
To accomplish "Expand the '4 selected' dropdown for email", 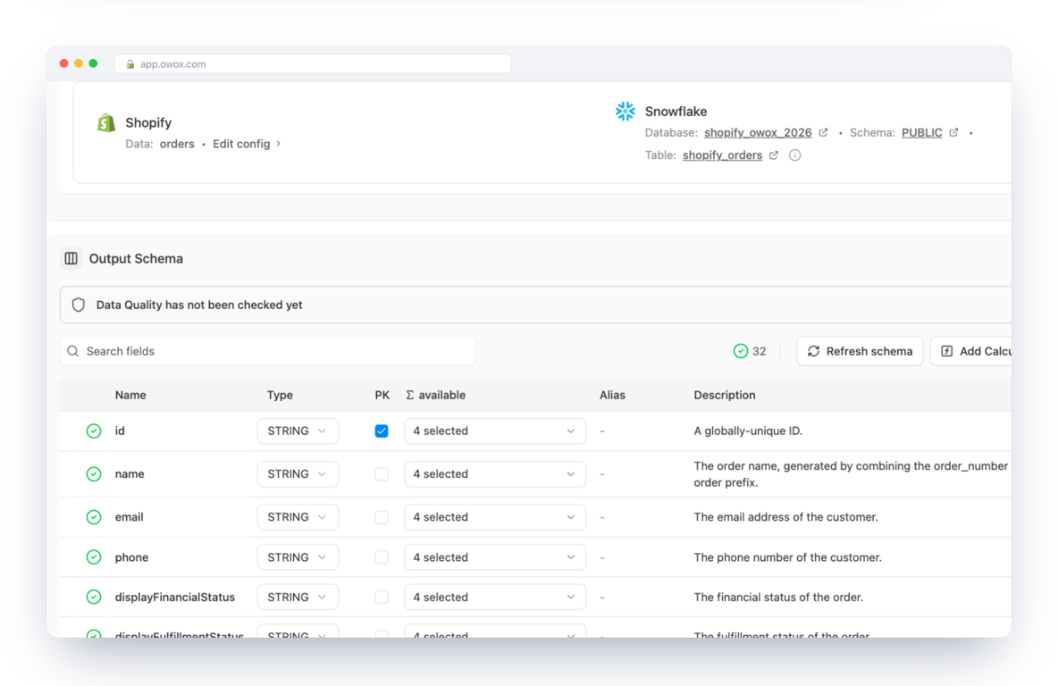I will 494,517.
